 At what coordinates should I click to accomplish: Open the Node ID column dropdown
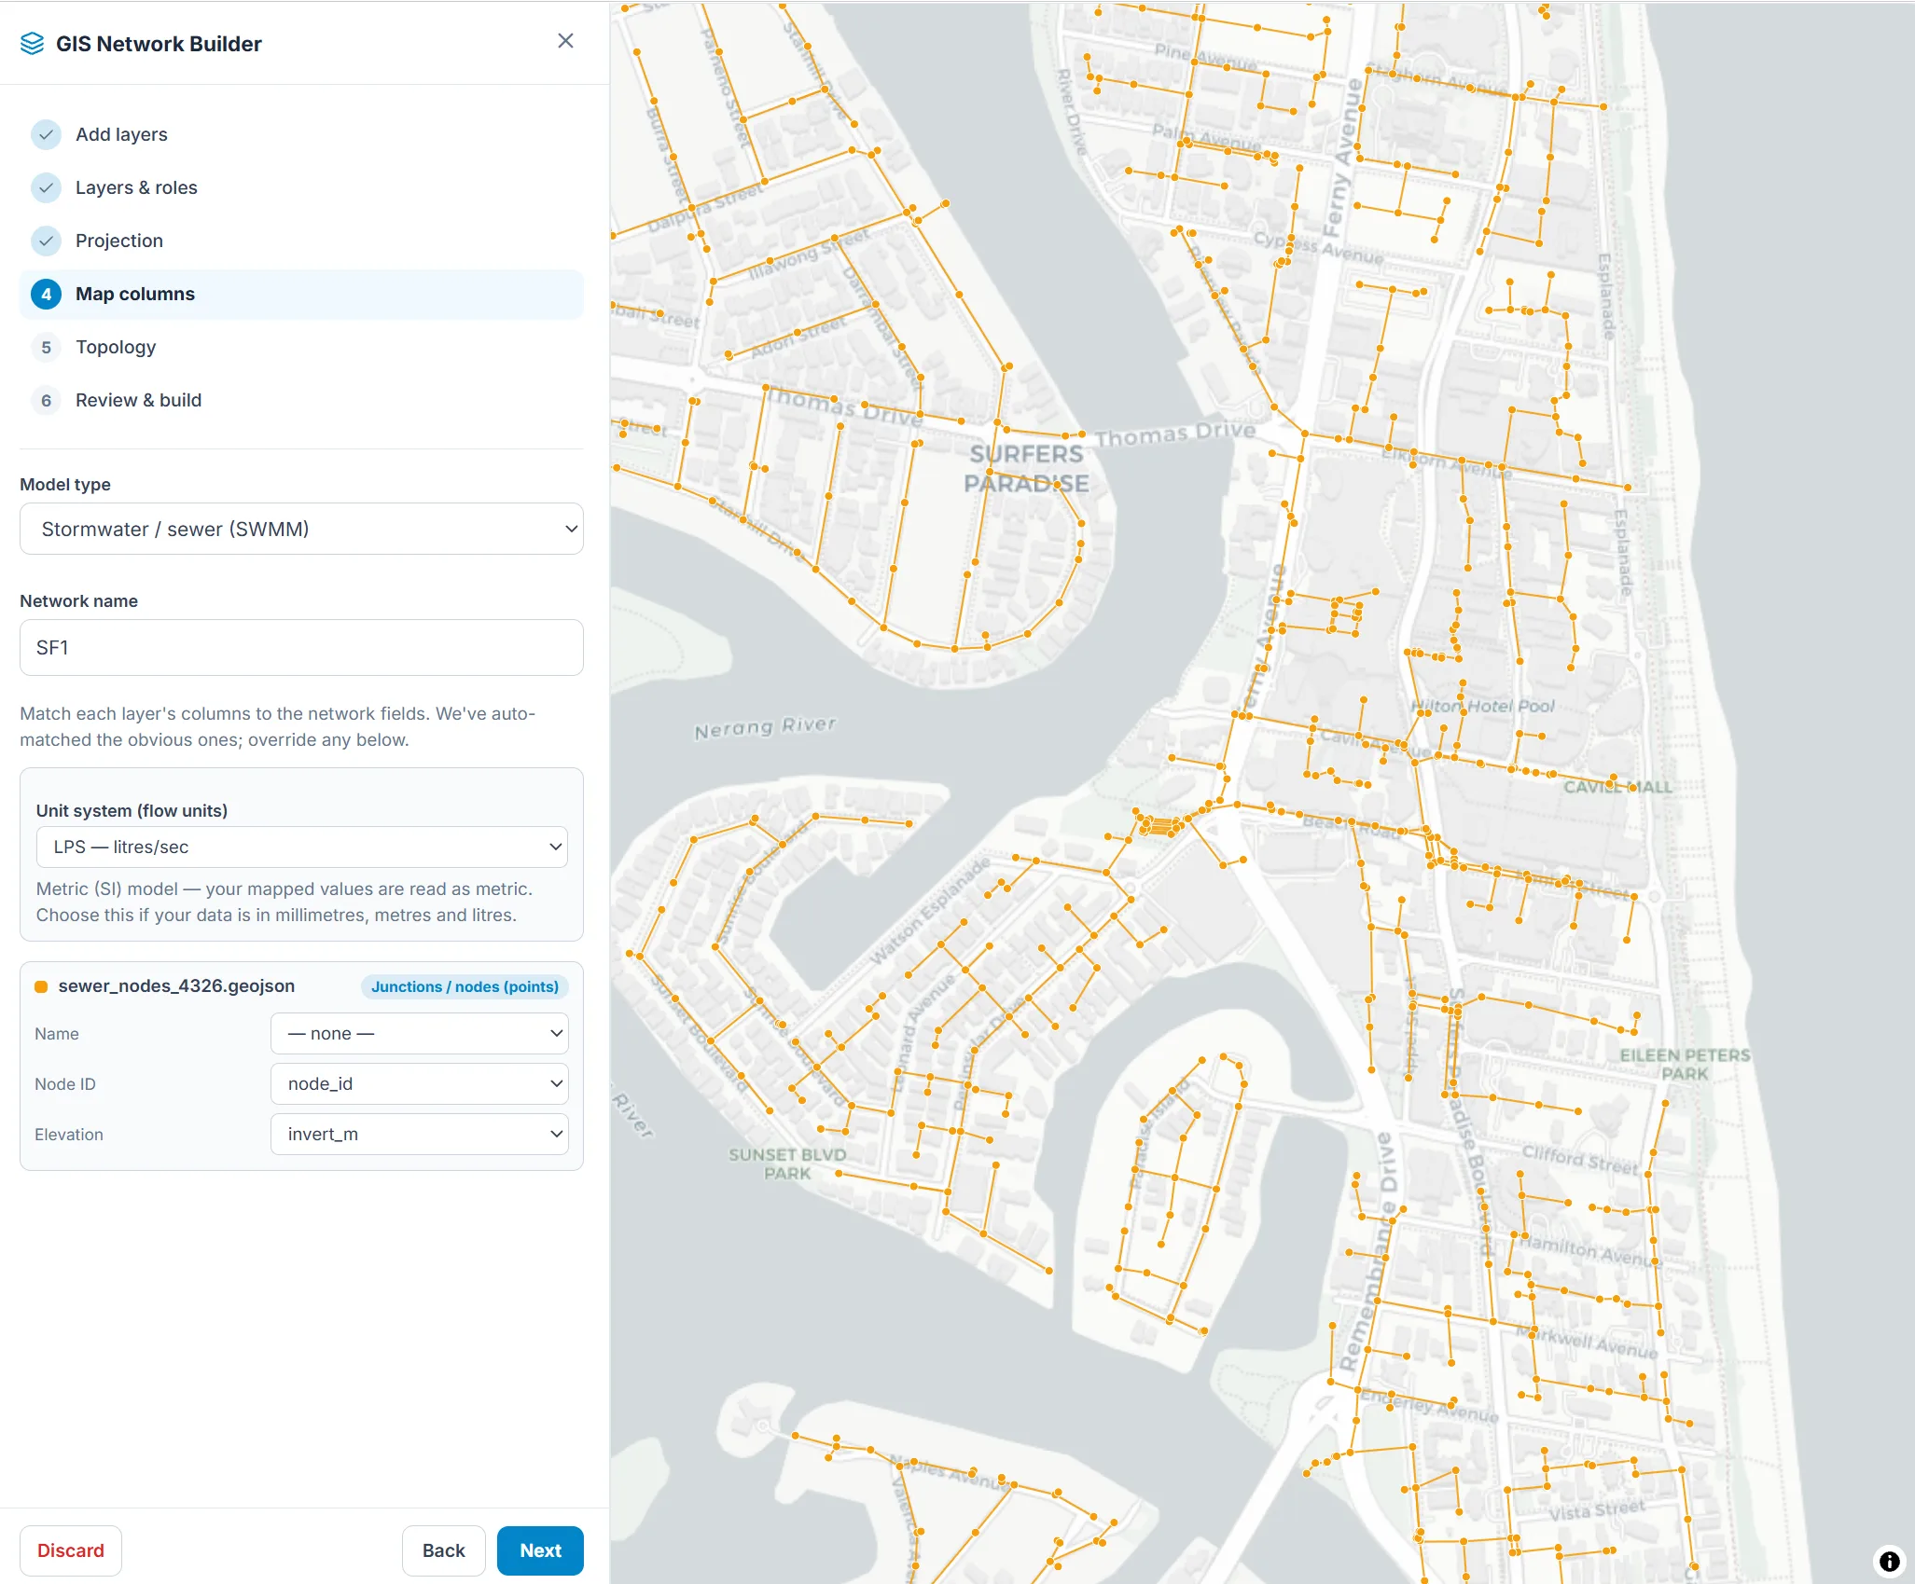coord(419,1083)
